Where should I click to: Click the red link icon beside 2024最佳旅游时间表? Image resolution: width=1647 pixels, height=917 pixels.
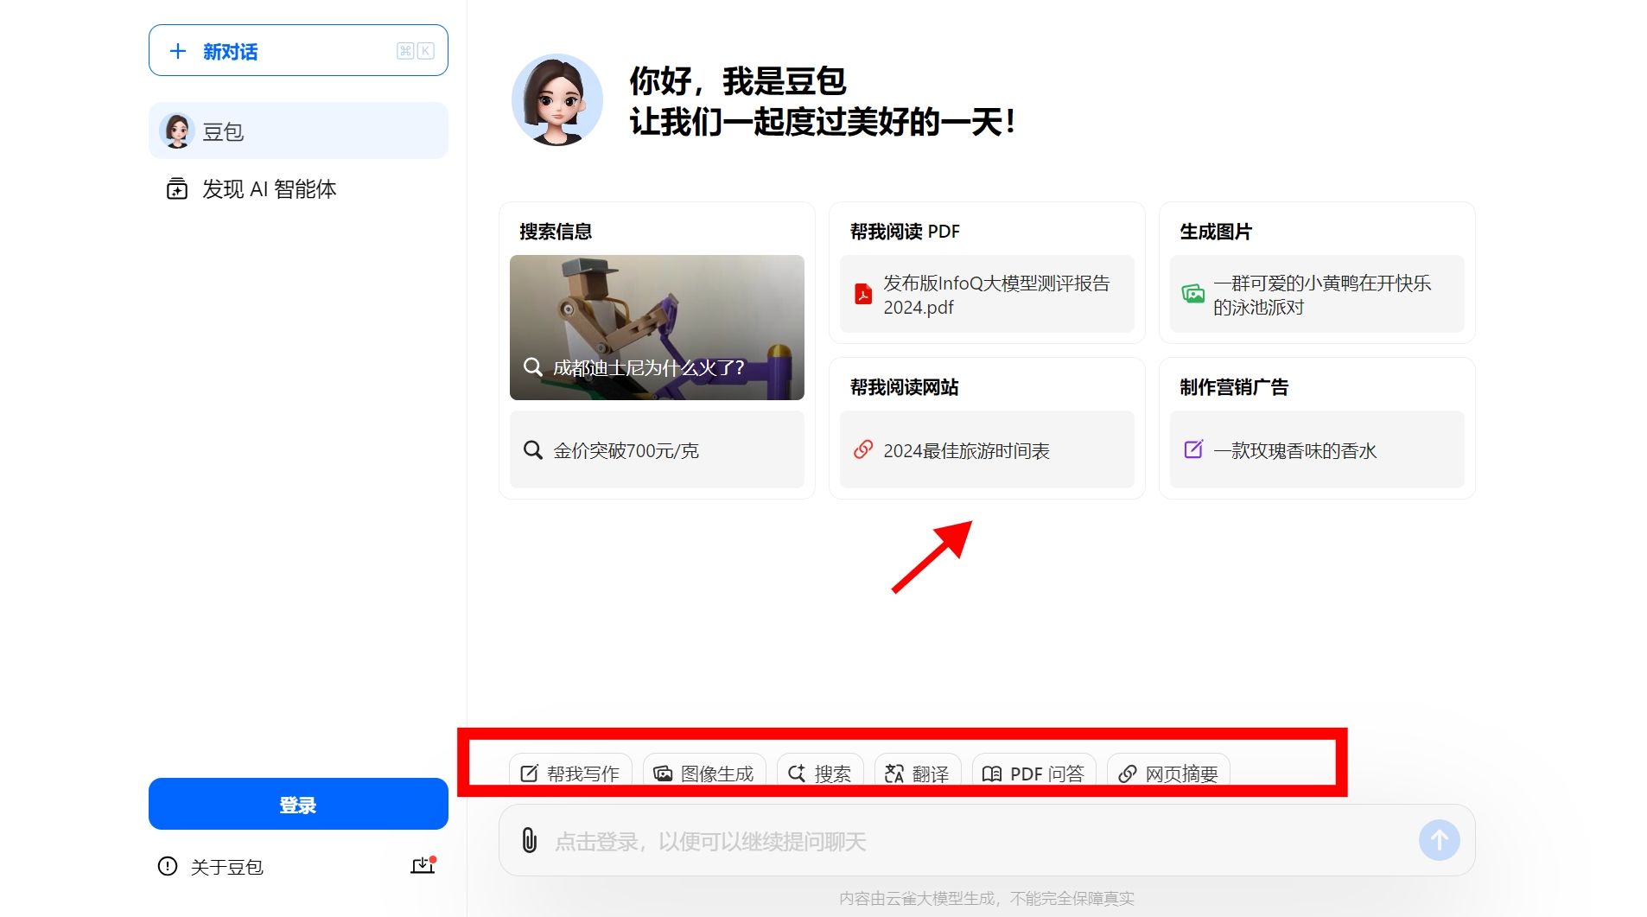coord(863,449)
